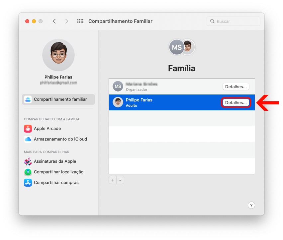
Task: Click the Apple Arcade joystick icon
Action: coord(28,129)
